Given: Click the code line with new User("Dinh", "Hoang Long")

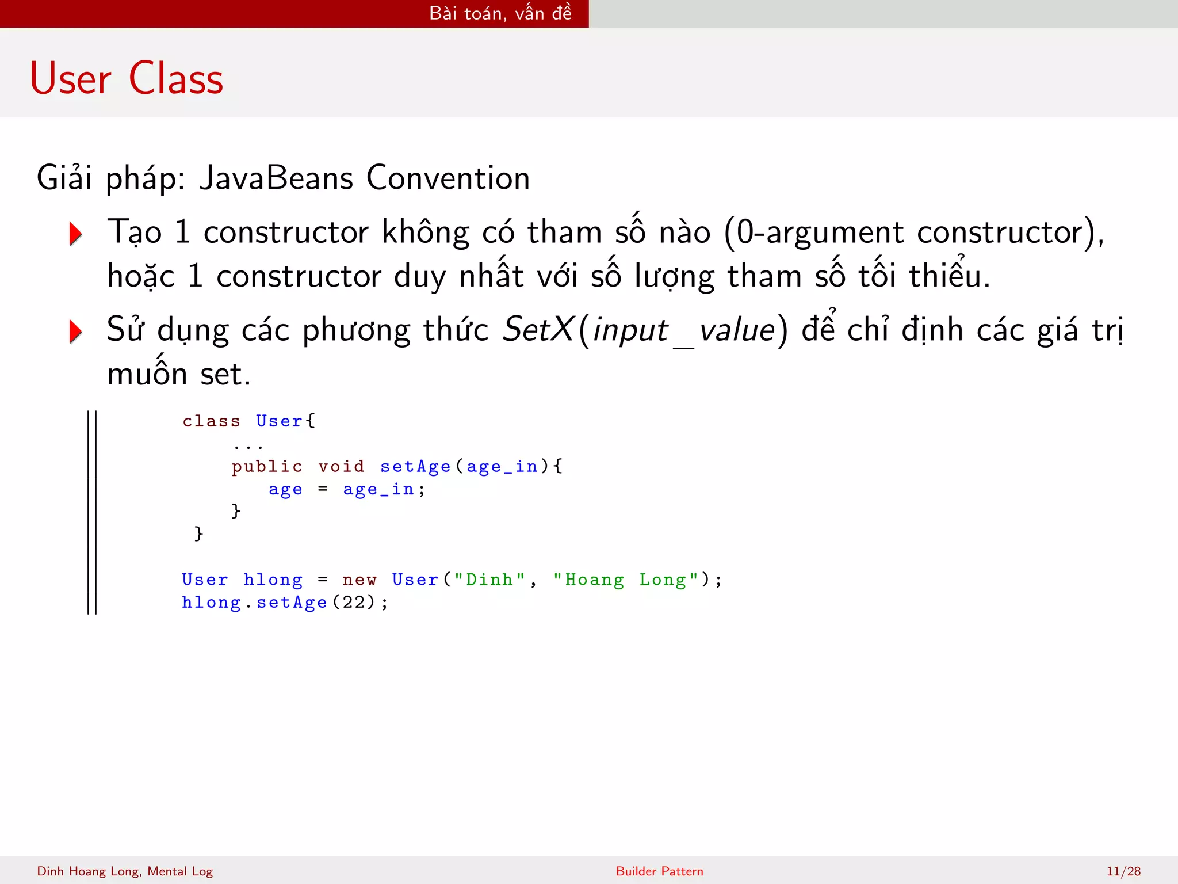Looking at the screenshot, I should (x=452, y=580).
